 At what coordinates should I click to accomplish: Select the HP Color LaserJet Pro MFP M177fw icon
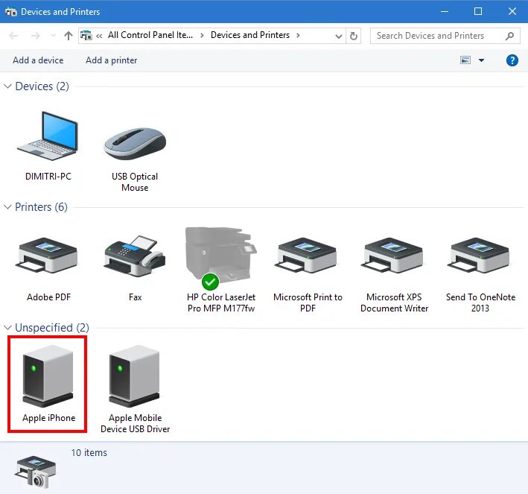pyautogui.click(x=221, y=258)
